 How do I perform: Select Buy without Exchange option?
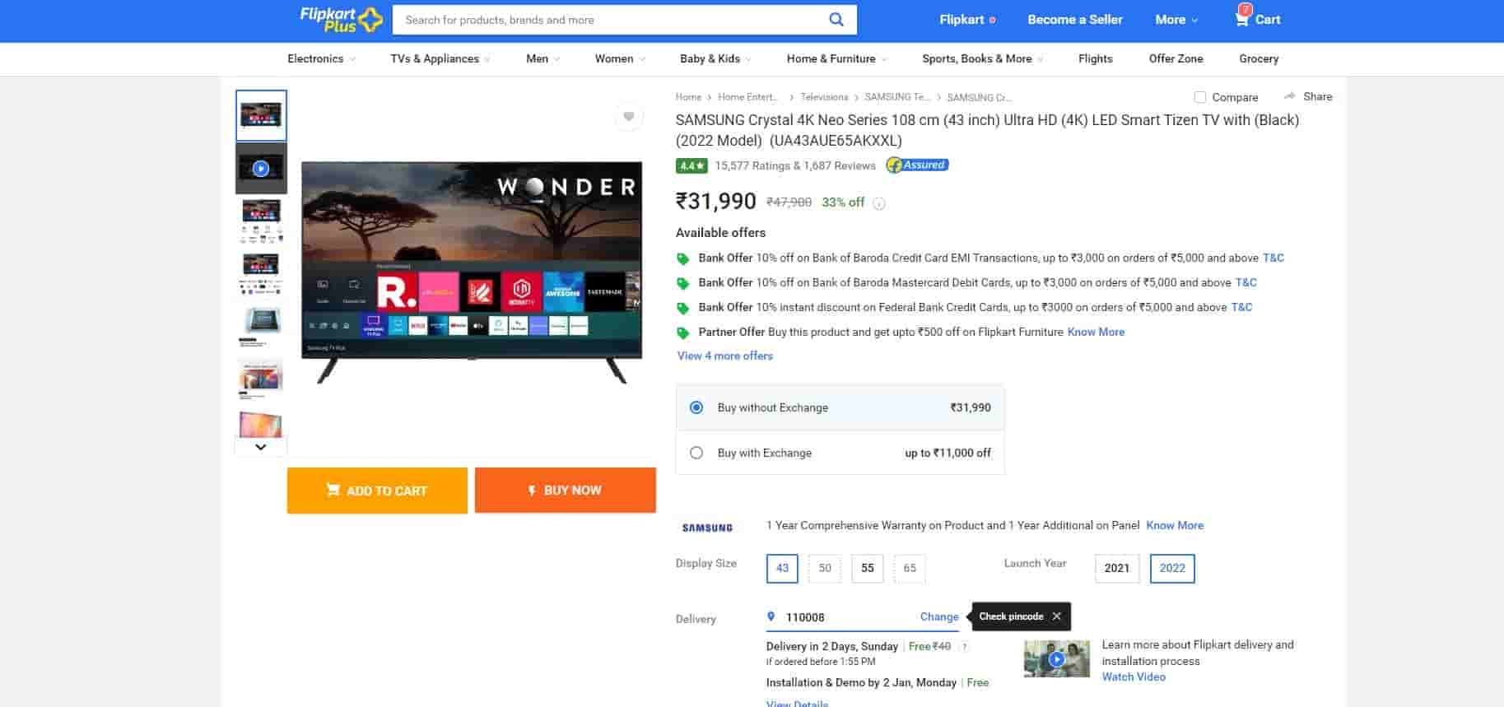[x=696, y=407]
